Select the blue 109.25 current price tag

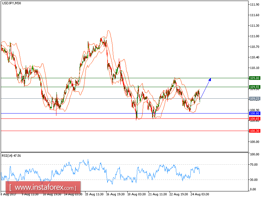pyautogui.click(x=254, y=98)
